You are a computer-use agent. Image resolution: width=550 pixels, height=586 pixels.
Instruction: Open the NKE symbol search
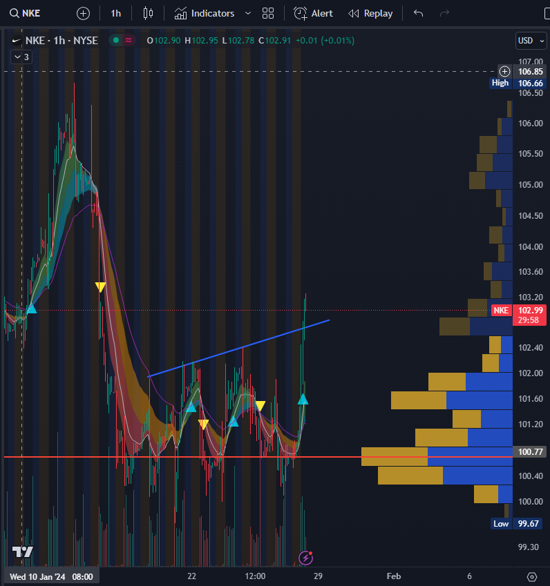click(x=25, y=13)
